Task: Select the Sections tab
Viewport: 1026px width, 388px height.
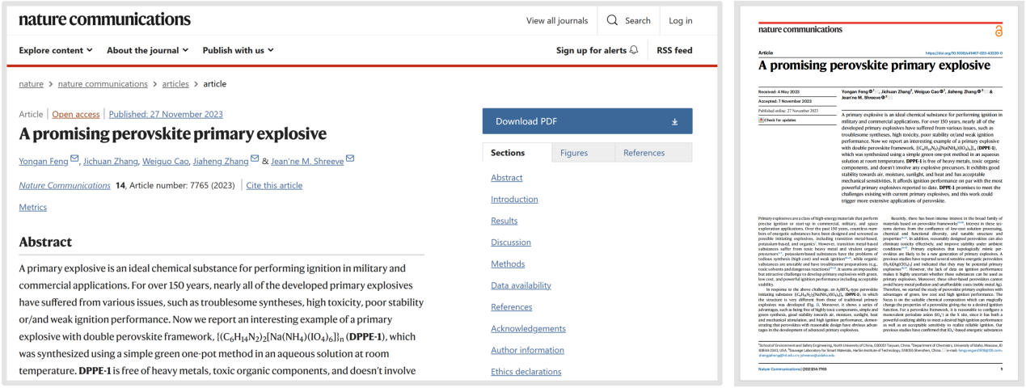Action: click(508, 153)
